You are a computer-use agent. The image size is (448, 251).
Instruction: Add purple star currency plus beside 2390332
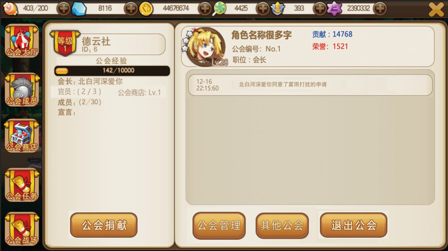[380, 9]
